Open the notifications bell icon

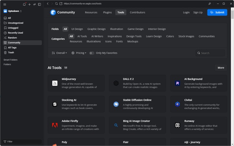pos(24,4)
